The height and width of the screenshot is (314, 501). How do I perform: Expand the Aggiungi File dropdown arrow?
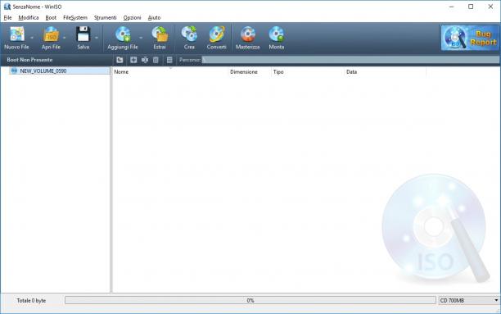(141, 38)
